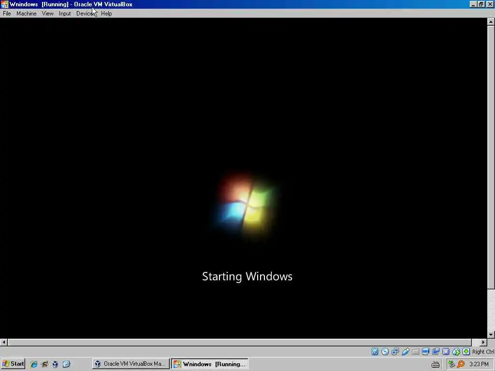Click the hard disk activity status icon
Image resolution: width=495 pixels, height=371 pixels.
375,352
